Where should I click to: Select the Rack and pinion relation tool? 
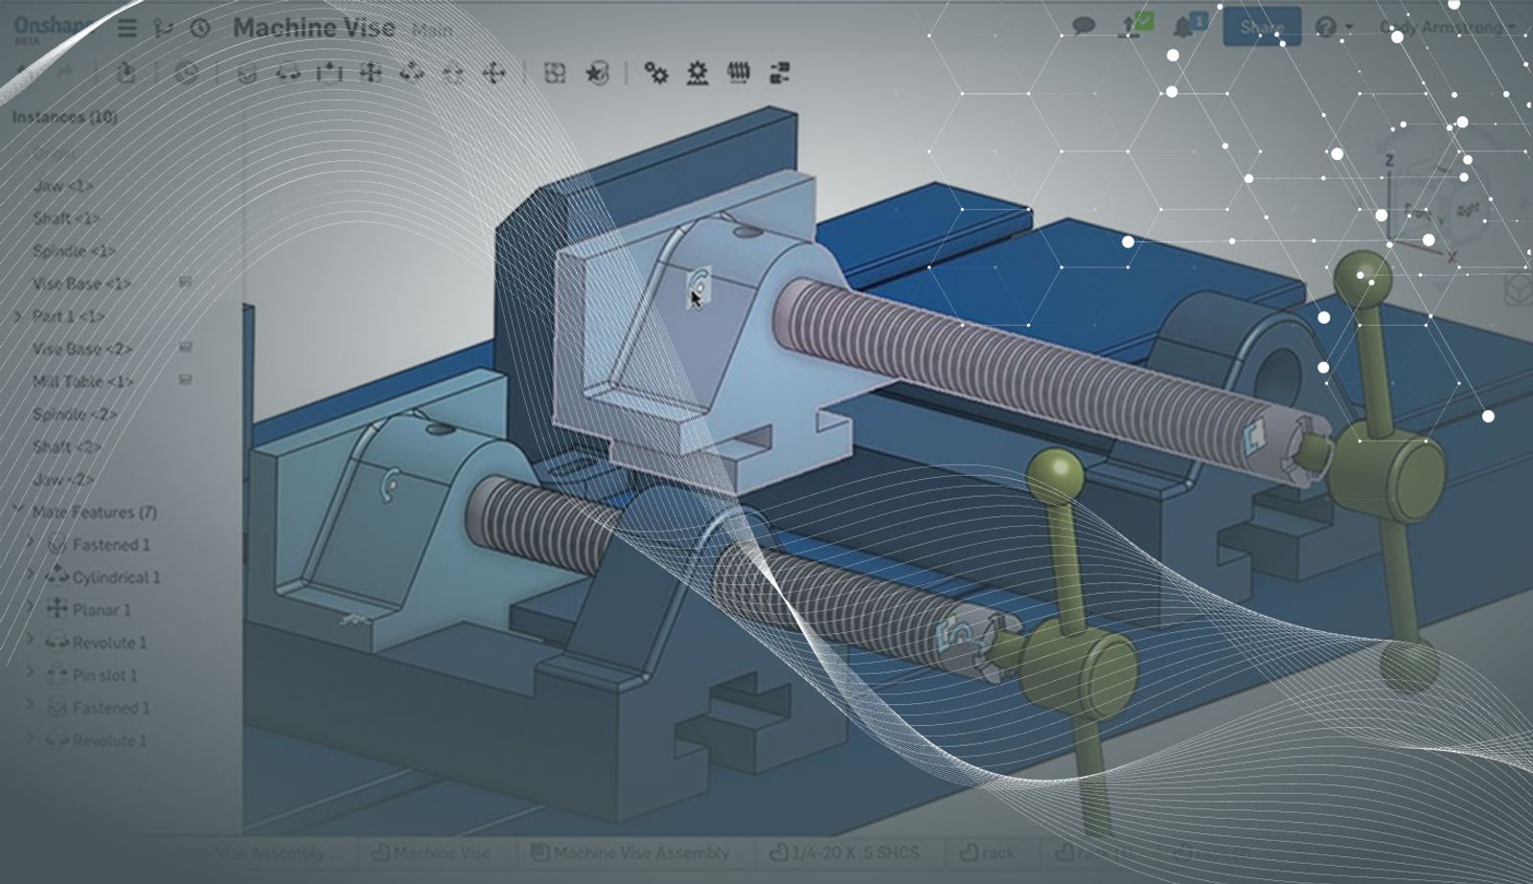[x=698, y=73]
